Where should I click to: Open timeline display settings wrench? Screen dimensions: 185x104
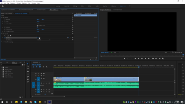47,67
